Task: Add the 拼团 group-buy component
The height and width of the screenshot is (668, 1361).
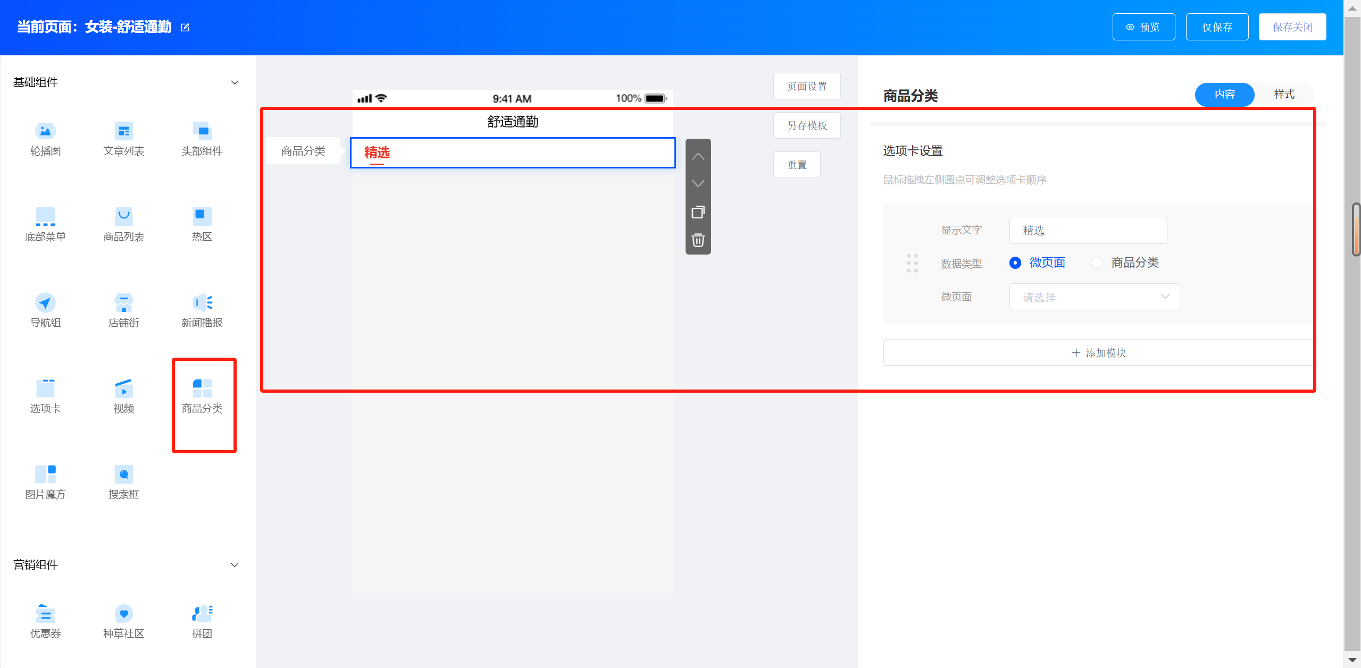Action: [x=202, y=622]
